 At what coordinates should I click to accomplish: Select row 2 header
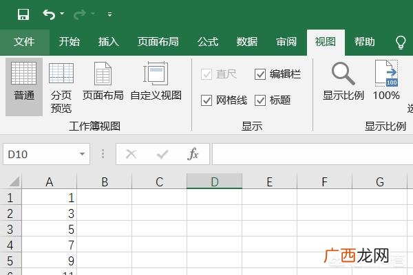(x=10, y=213)
